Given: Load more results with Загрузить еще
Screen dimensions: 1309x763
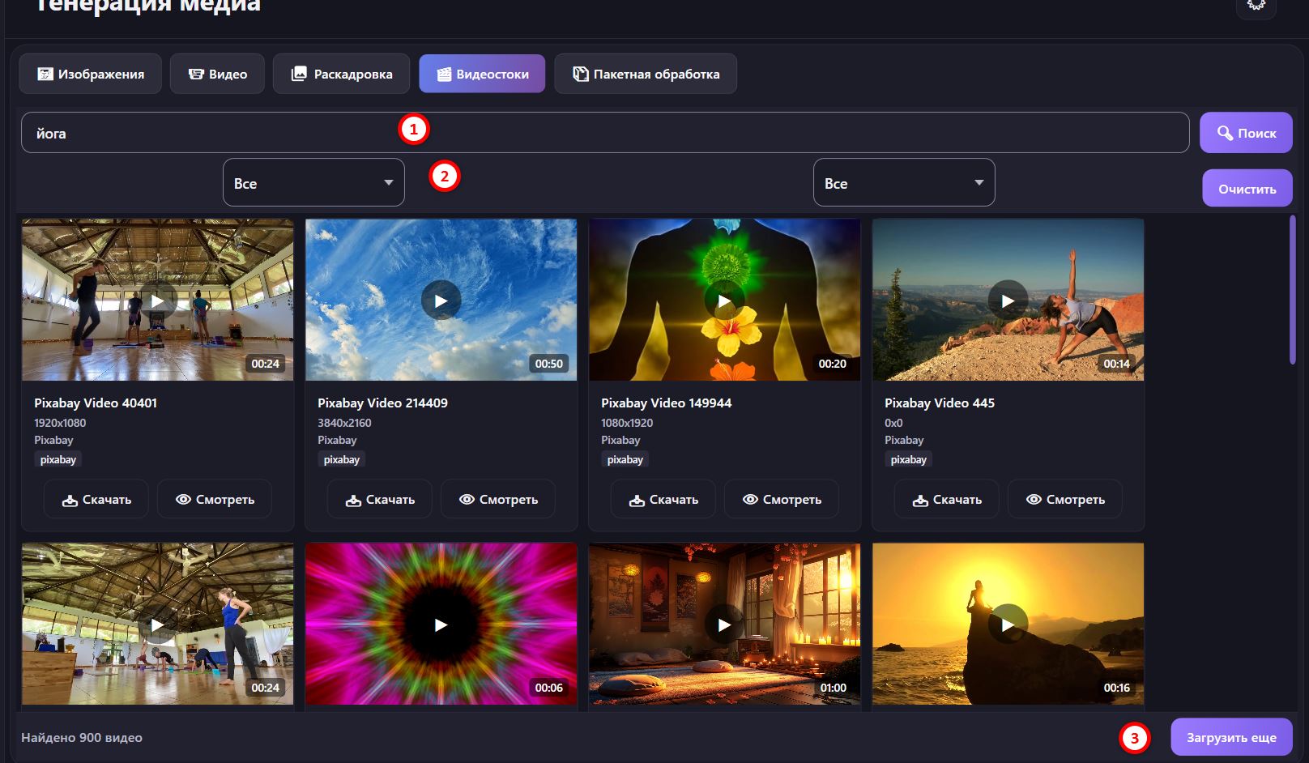Looking at the screenshot, I should point(1231,737).
